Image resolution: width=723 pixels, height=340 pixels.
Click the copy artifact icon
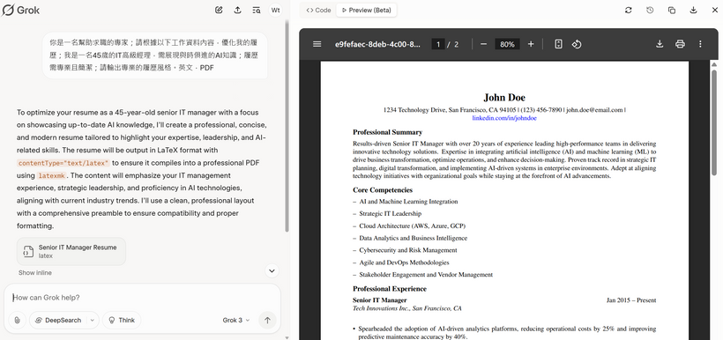click(671, 10)
